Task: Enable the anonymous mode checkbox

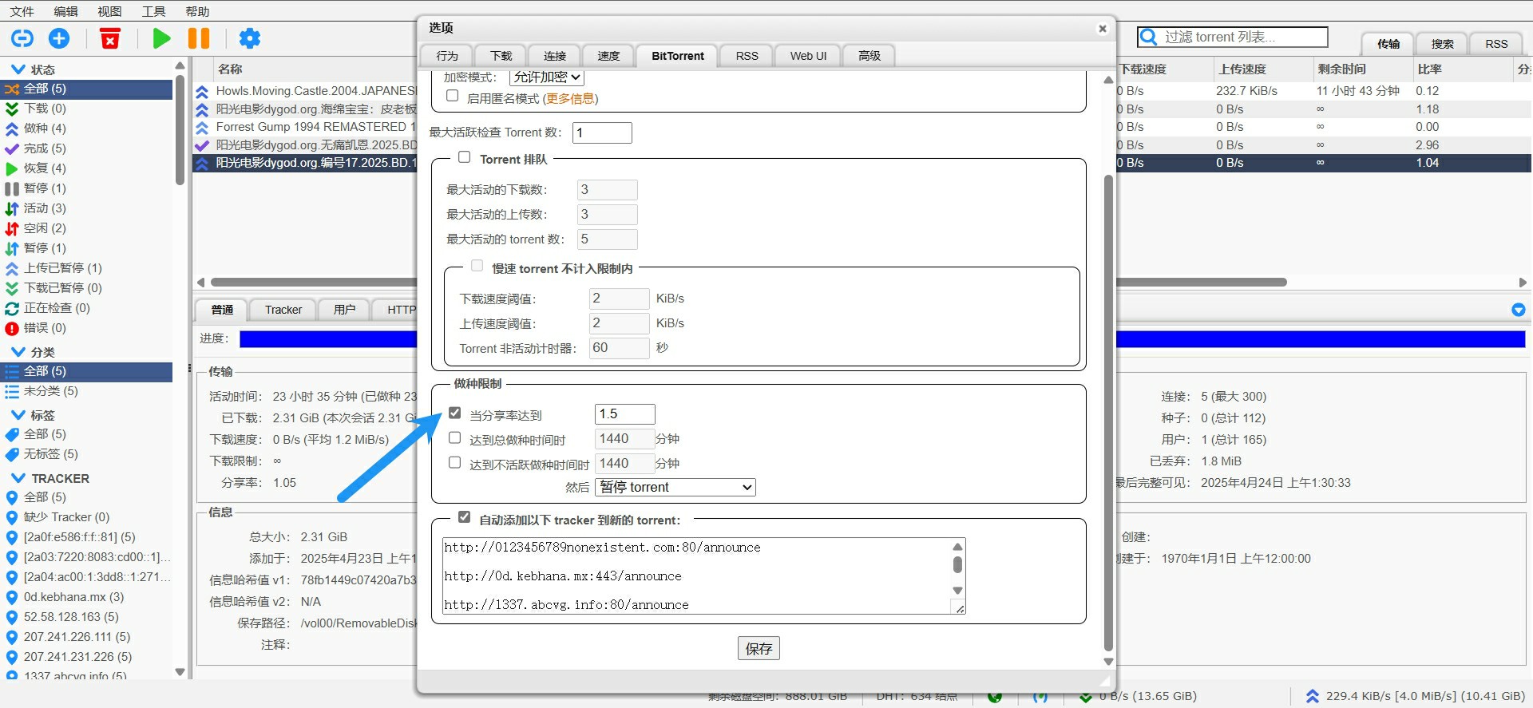Action: pyautogui.click(x=453, y=97)
